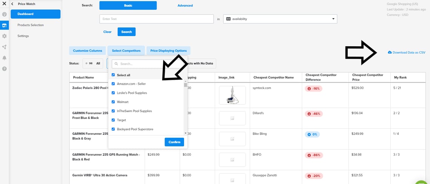This screenshot has height=184, width=430.
Task: Switch to Basic search tab
Action: click(128, 6)
